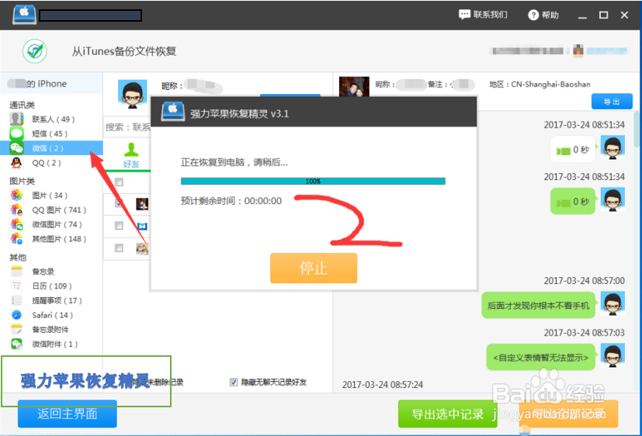This screenshot has width=642, height=436.
Task: Open 其他图片 (148) icon
Action: point(16,239)
